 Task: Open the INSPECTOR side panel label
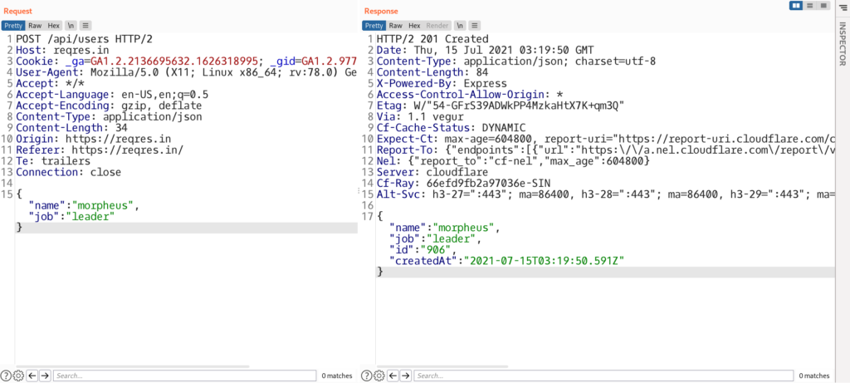[843, 43]
